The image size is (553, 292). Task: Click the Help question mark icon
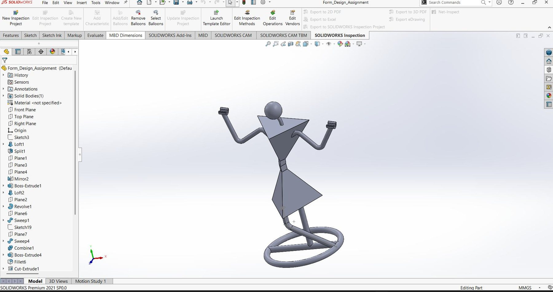511,2
